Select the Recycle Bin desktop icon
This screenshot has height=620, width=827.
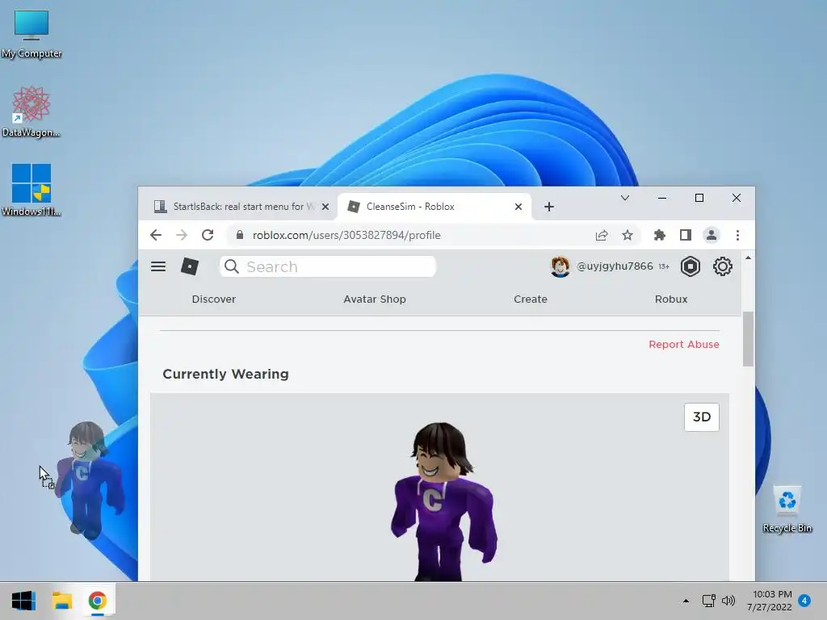point(787,509)
